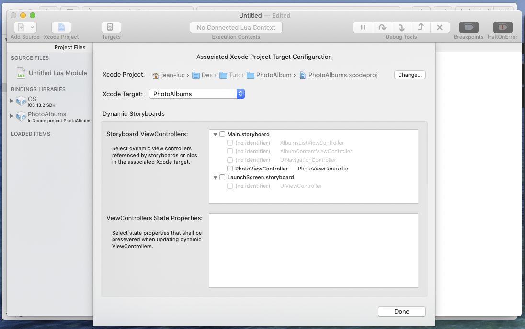Click the UINavigationController class text
The width and height of the screenshot is (525, 329).
308,160
